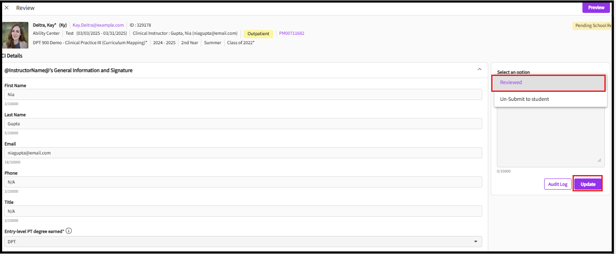Click the Outpatient badge
The height and width of the screenshot is (254, 616).
(x=258, y=34)
